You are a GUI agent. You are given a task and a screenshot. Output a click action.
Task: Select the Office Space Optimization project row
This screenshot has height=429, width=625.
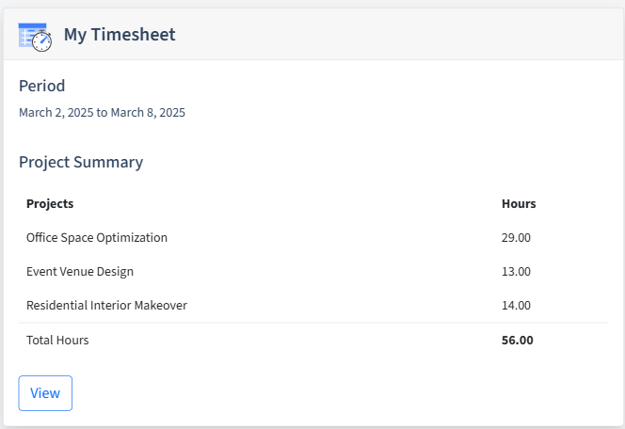(313, 237)
